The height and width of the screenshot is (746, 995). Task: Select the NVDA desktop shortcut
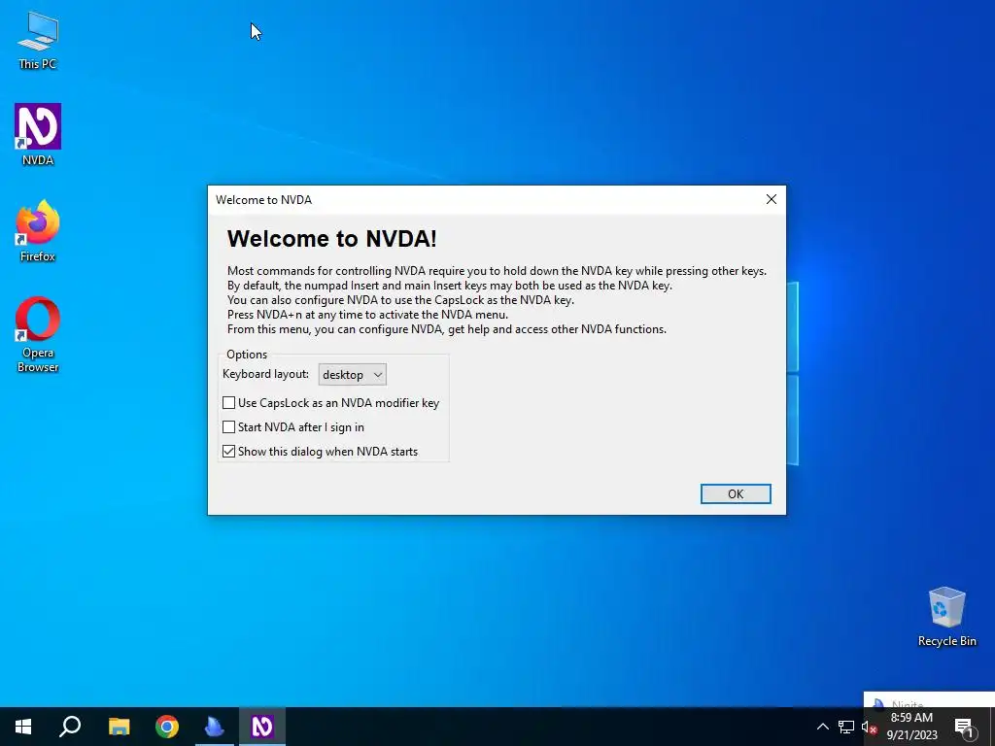click(38, 134)
